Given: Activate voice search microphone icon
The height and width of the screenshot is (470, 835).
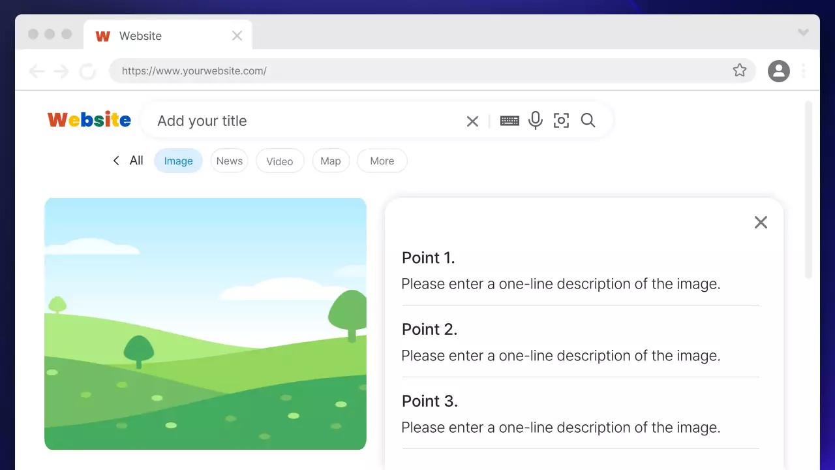Looking at the screenshot, I should [536, 121].
